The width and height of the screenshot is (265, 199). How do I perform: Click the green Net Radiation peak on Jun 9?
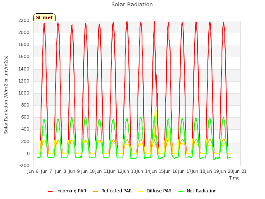(86, 117)
